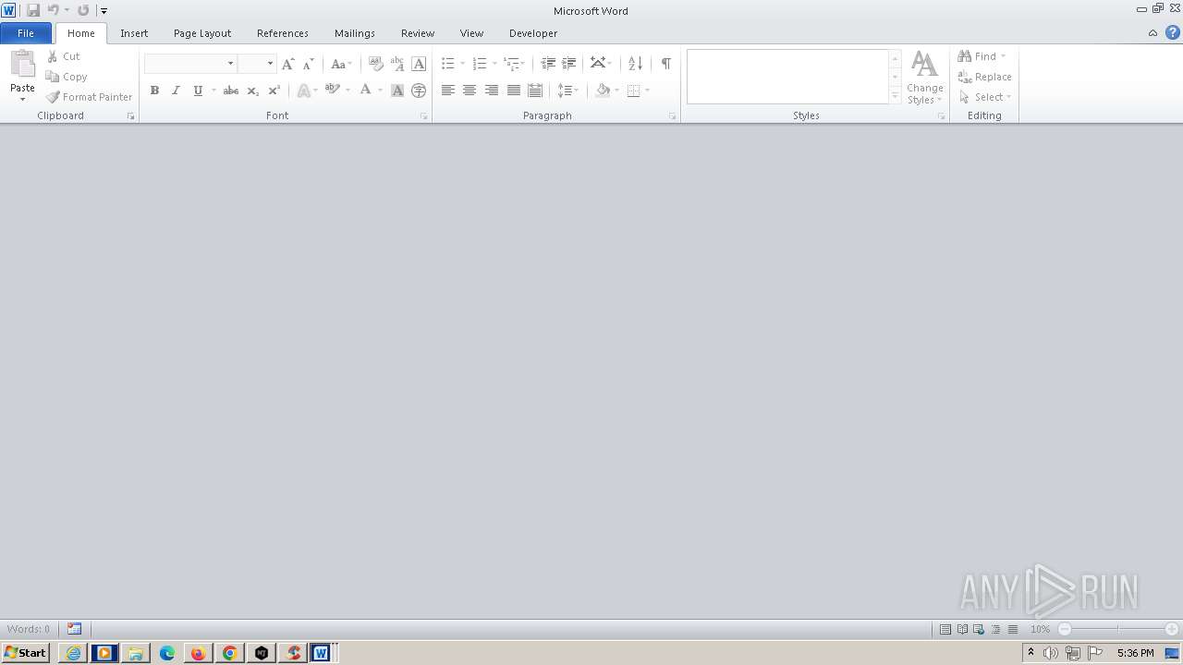This screenshot has height=665, width=1183.
Task: Toggle Superscript formatting
Action: 274,91
